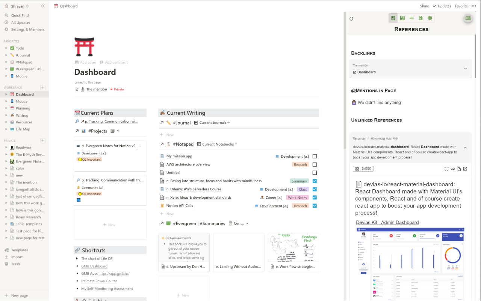481x301 pixels.
Task: Check the My mission app checkbox
Action: pos(315,156)
